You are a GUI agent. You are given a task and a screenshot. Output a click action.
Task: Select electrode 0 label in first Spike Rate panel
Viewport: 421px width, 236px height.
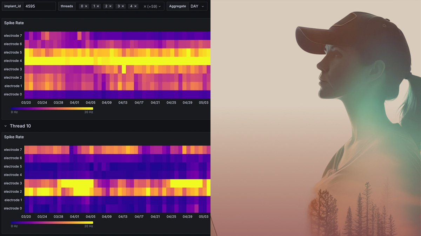pos(13,94)
